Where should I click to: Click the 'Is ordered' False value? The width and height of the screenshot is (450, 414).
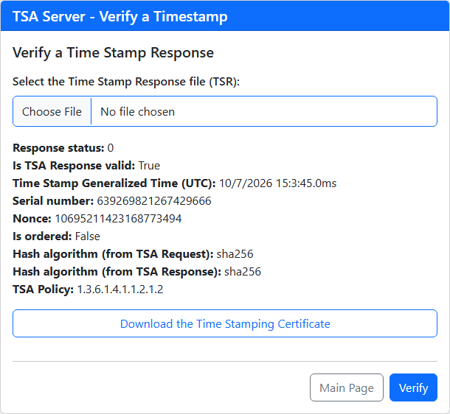[88, 236]
